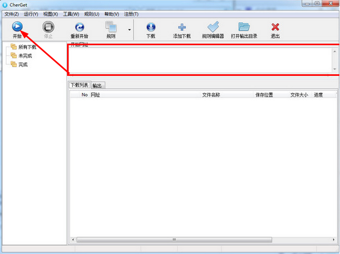The image size is (340, 254).
Task: Switch to the 输出 tab
Action: pos(98,85)
